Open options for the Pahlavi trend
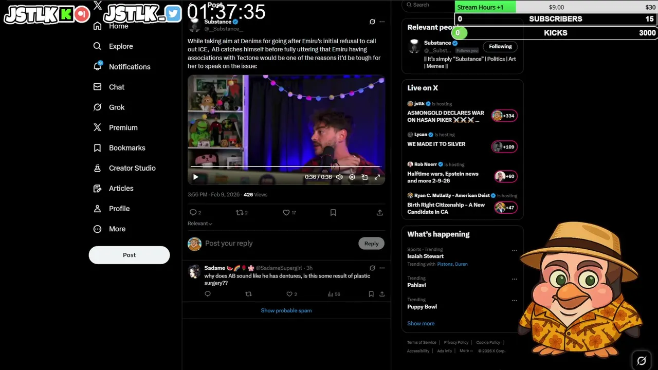 [514, 279]
